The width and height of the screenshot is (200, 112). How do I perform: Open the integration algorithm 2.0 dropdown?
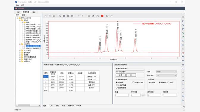(166, 76)
